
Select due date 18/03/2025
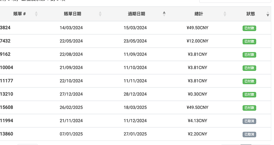pyautogui.click(x=135, y=107)
